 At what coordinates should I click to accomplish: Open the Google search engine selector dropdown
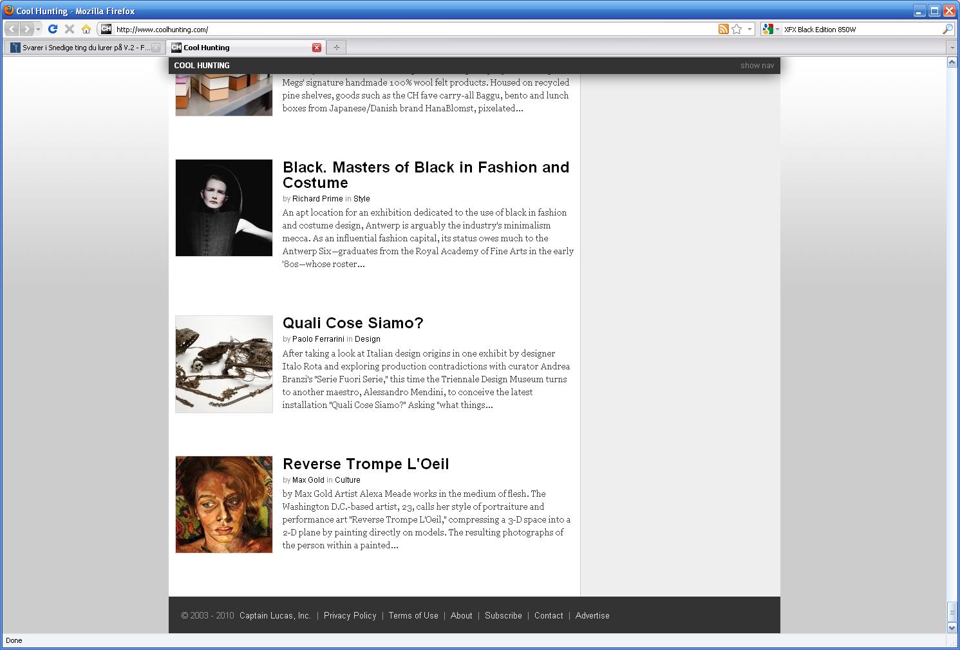771,29
